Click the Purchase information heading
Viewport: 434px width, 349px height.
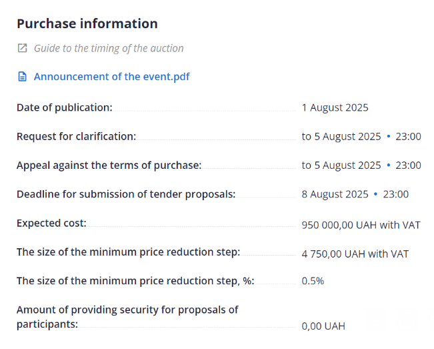pos(87,24)
